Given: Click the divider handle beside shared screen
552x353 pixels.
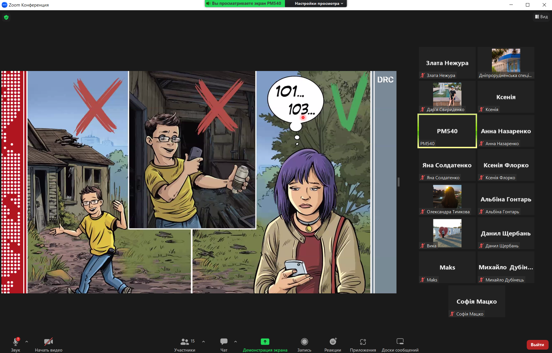Looking at the screenshot, I should pyautogui.click(x=398, y=182).
